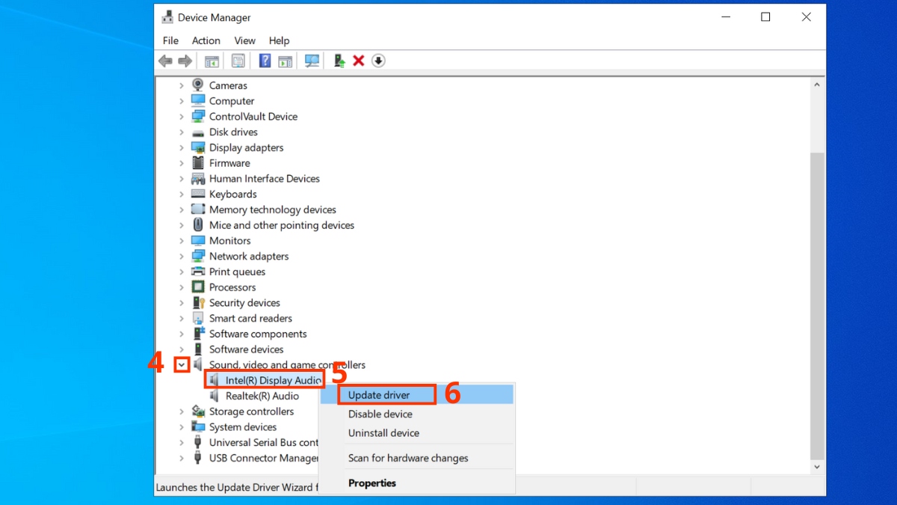Expand the Monitors node
Viewport: 897px width, 505px height.
[182, 241]
